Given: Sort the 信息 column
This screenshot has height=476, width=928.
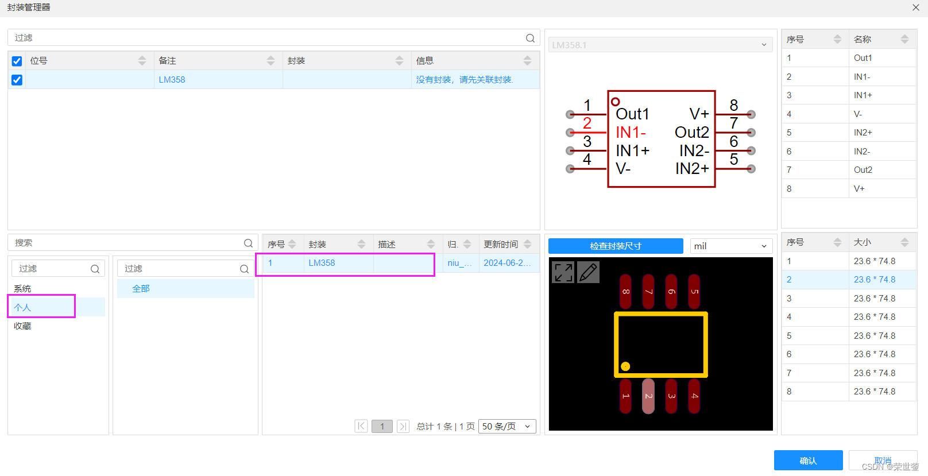Looking at the screenshot, I should coord(527,60).
